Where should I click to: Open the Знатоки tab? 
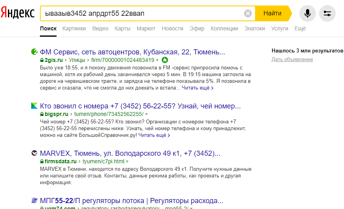255,28
